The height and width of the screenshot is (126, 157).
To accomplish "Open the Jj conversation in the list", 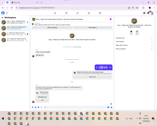I will click(x=15, y=34).
